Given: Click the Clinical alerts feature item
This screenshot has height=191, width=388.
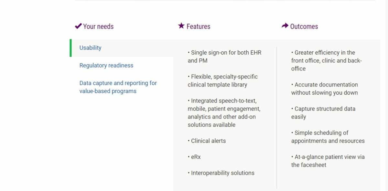Looking at the screenshot, I should click(208, 141).
